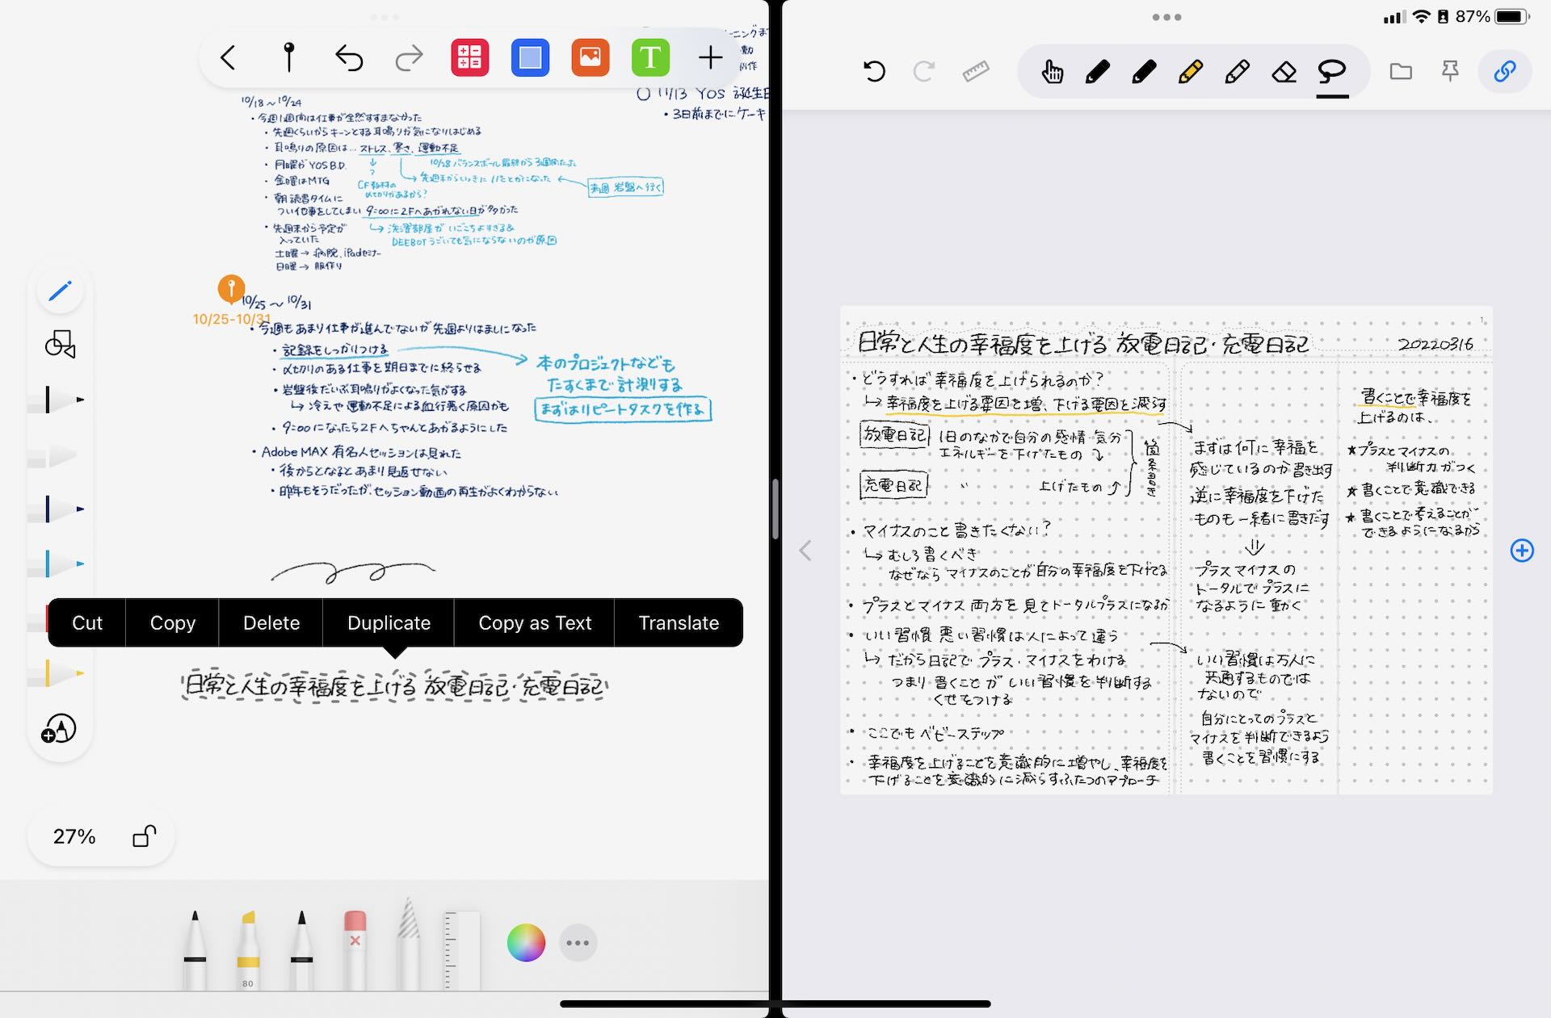Screen dimensions: 1551x1018
Task: Tap the 27% zoom level button
Action: click(x=74, y=836)
